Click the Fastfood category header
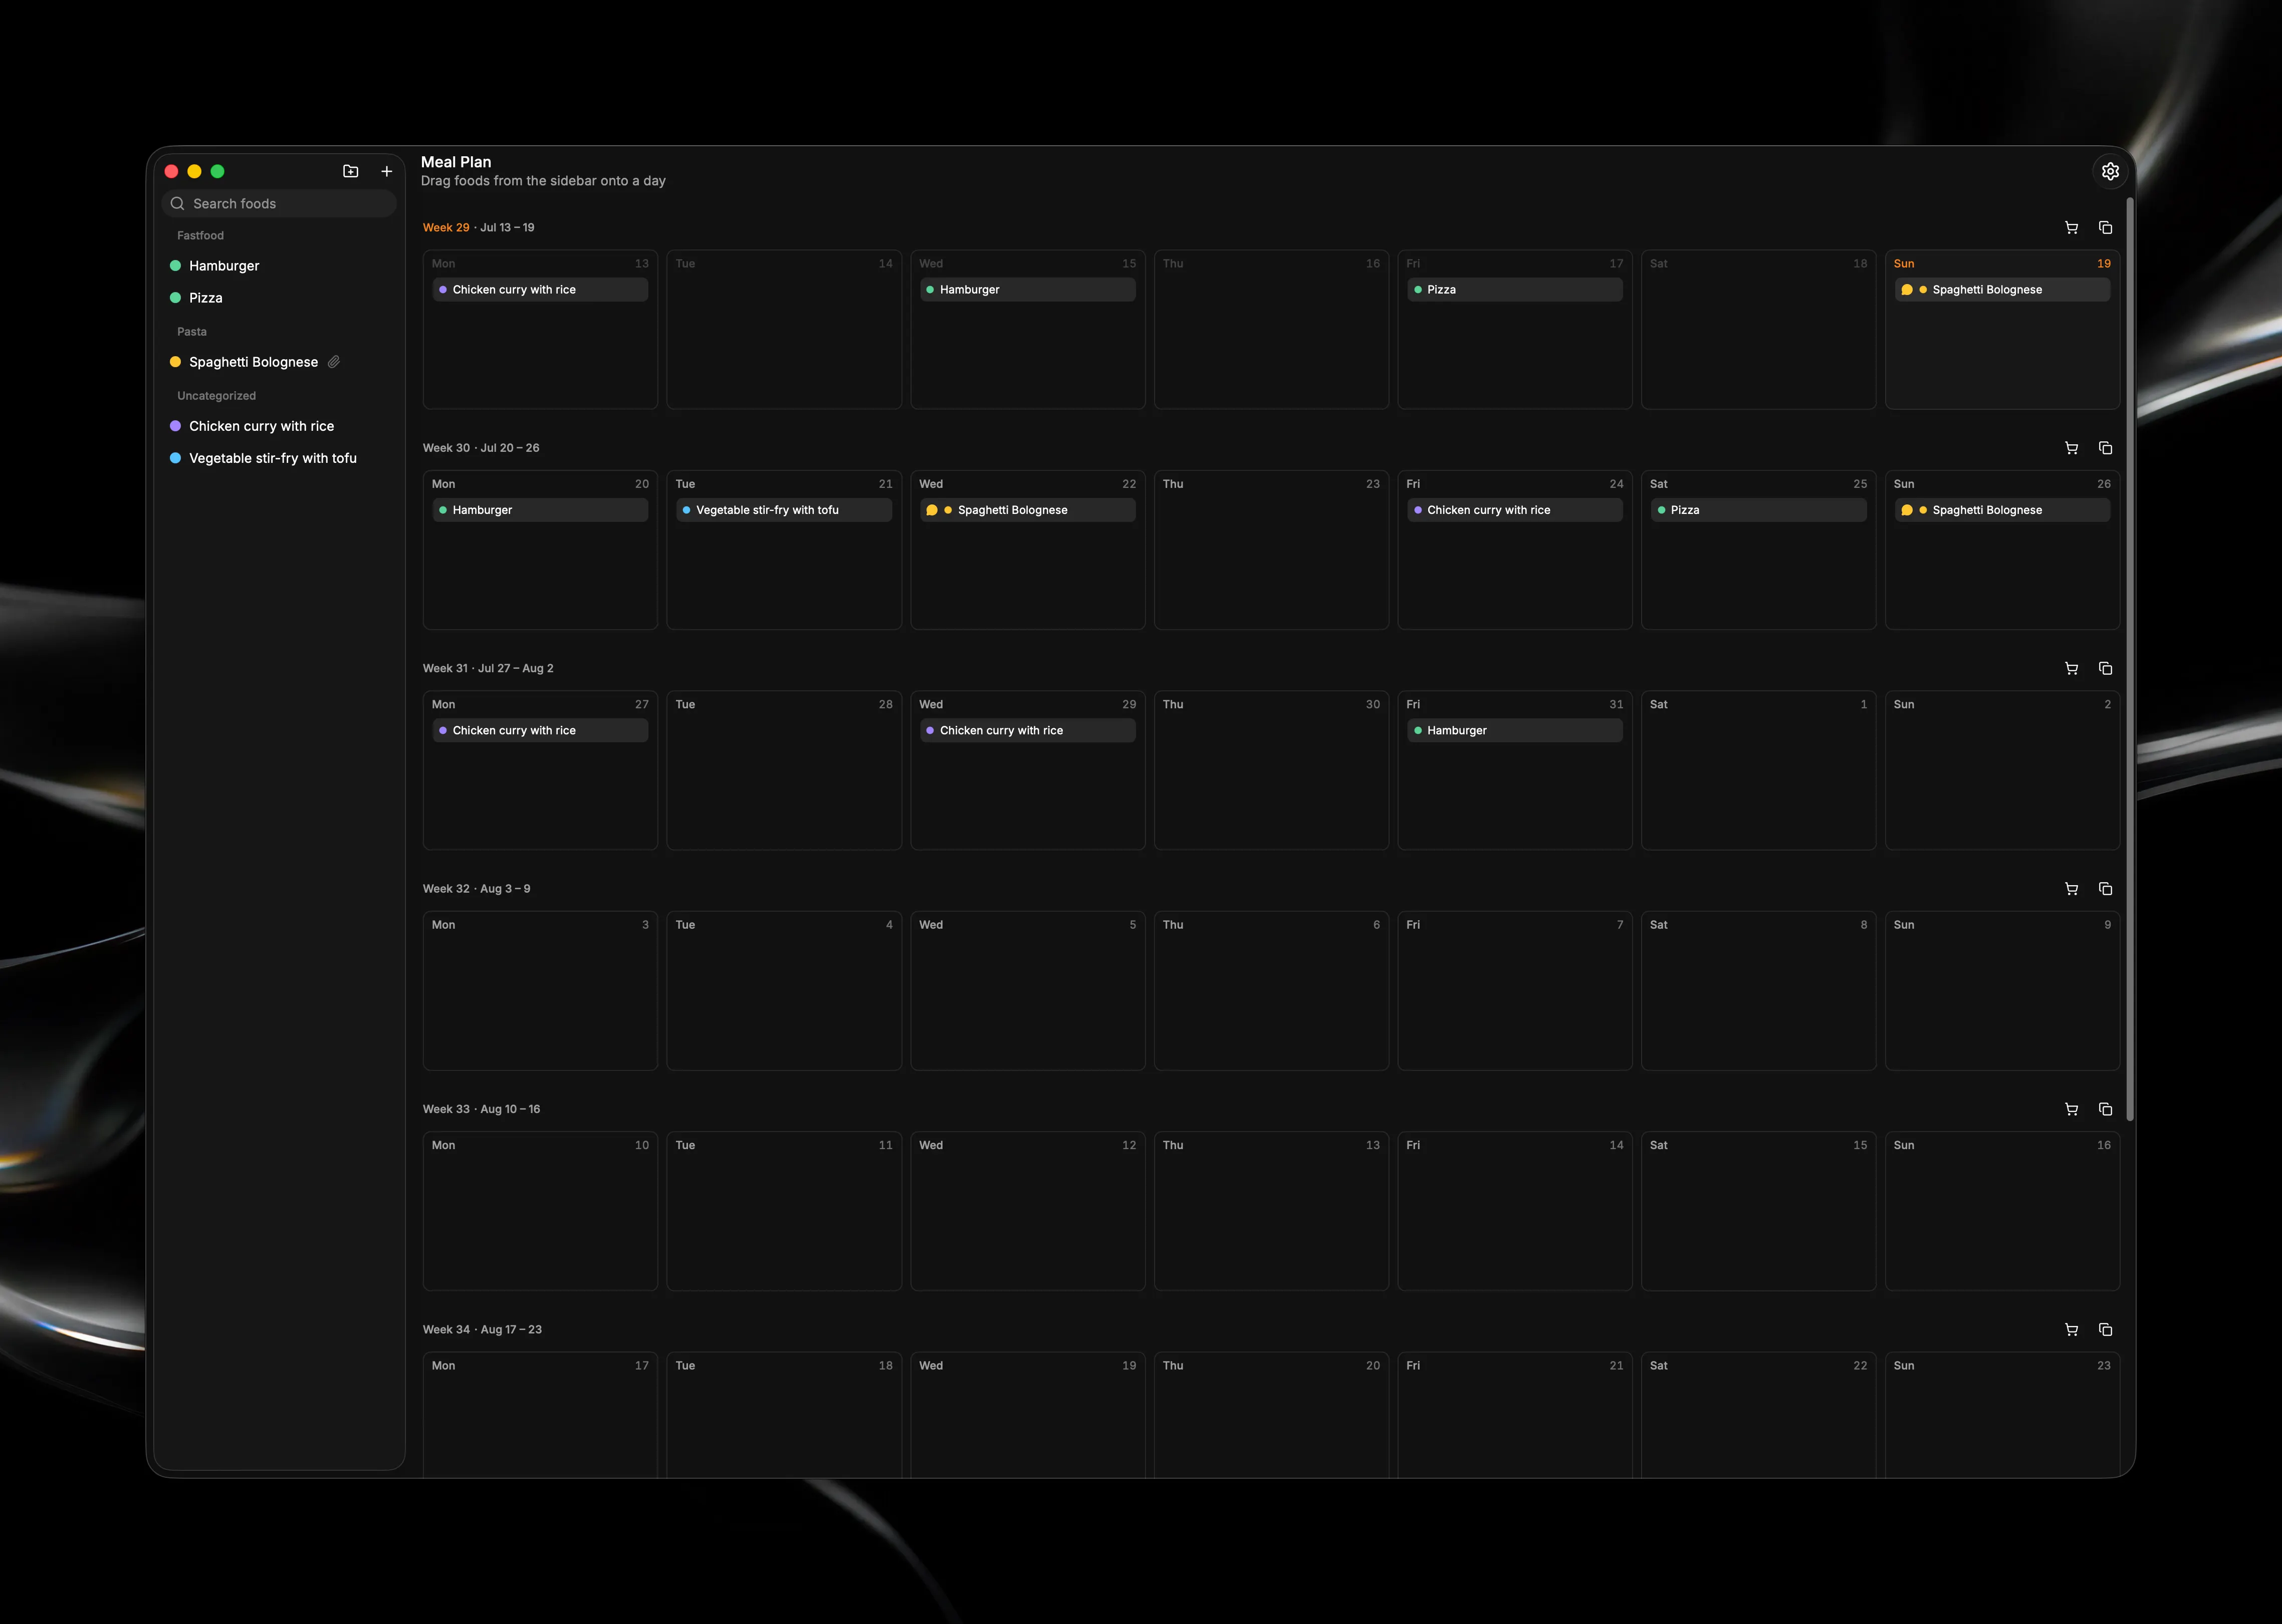The width and height of the screenshot is (2282, 1624). [x=200, y=236]
